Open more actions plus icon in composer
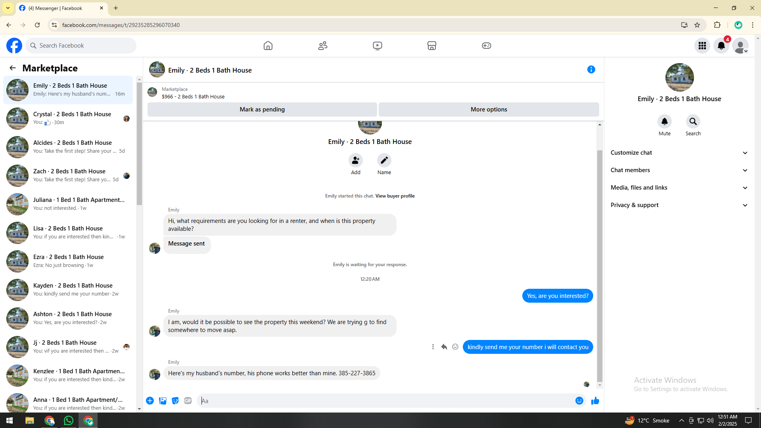The width and height of the screenshot is (761, 428). click(x=150, y=401)
